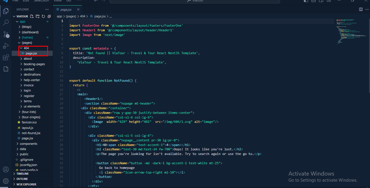Open the Selection menu
The width and height of the screenshot is (370, 188).
tap(41, 1)
